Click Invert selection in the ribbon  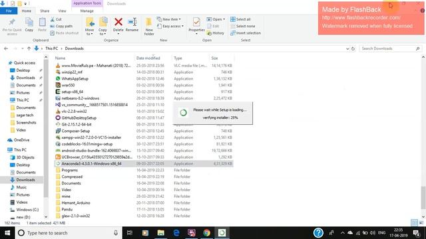[246, 33]
